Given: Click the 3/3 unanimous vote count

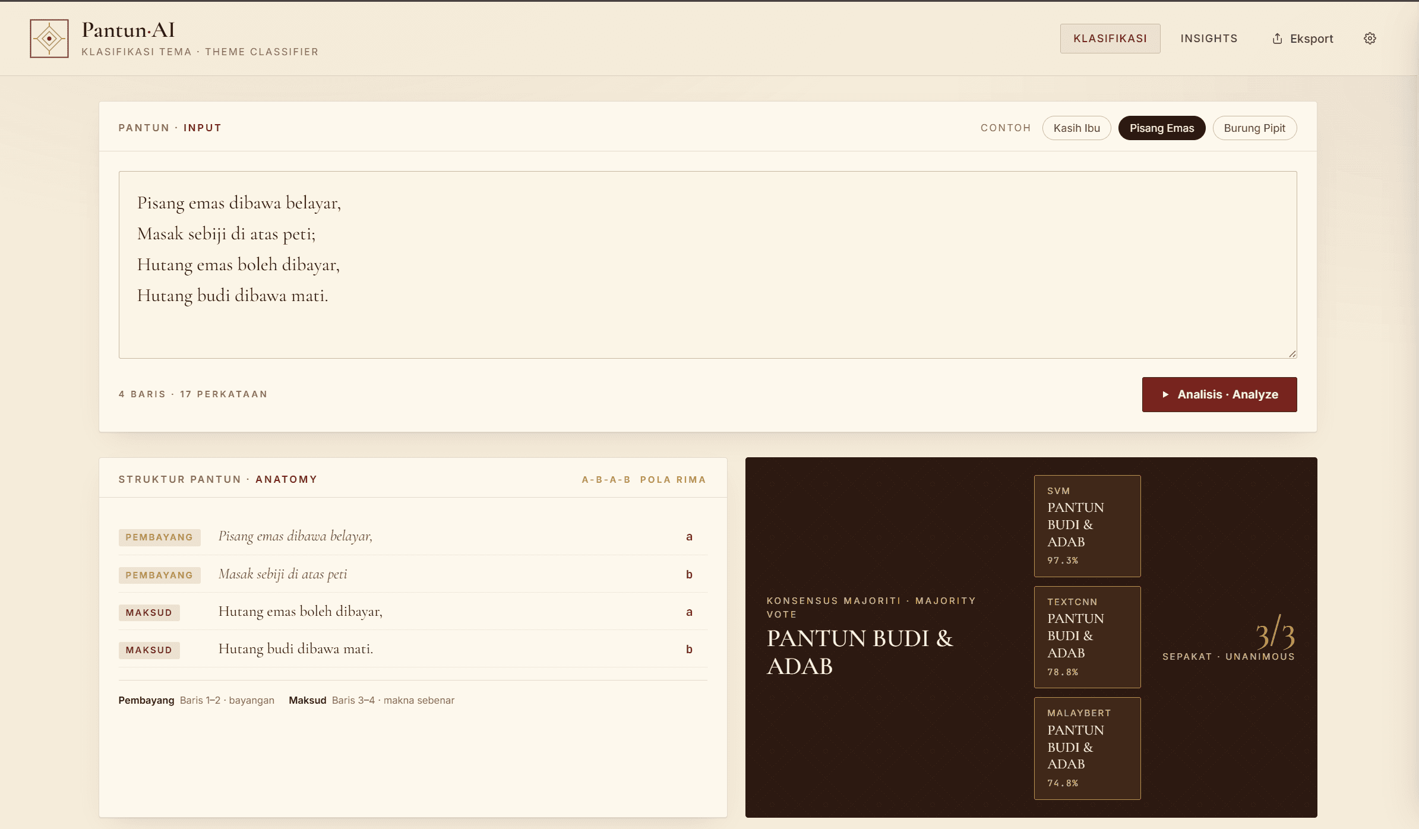Looking at the screenshot, I should (1275, 633).
